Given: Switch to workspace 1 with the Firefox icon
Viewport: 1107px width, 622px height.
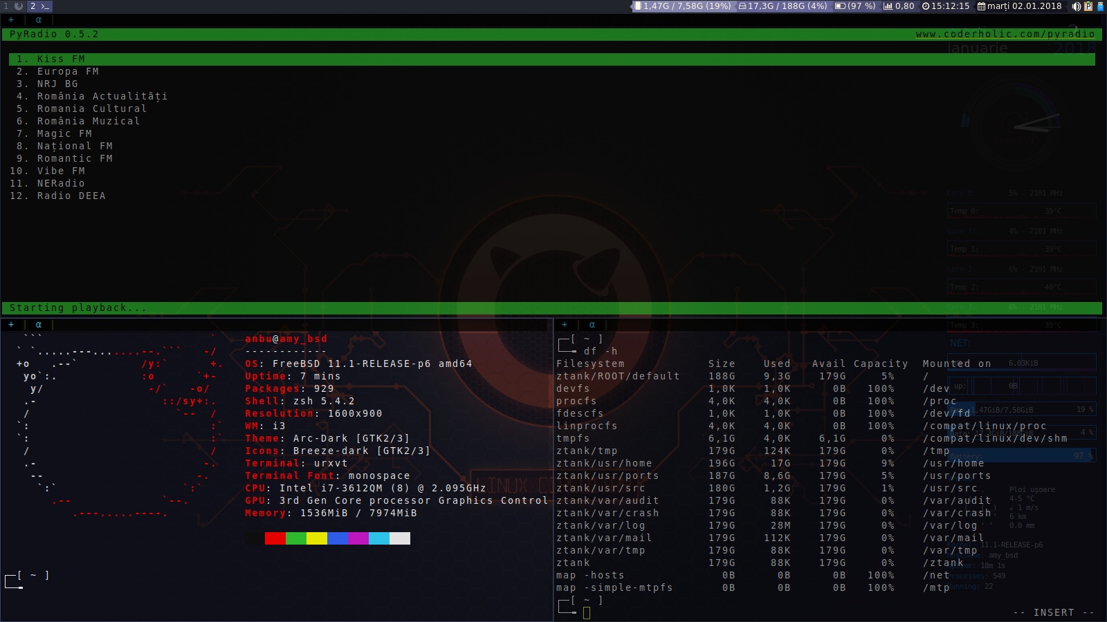Looking at the screenshot, I should (13, 6).
